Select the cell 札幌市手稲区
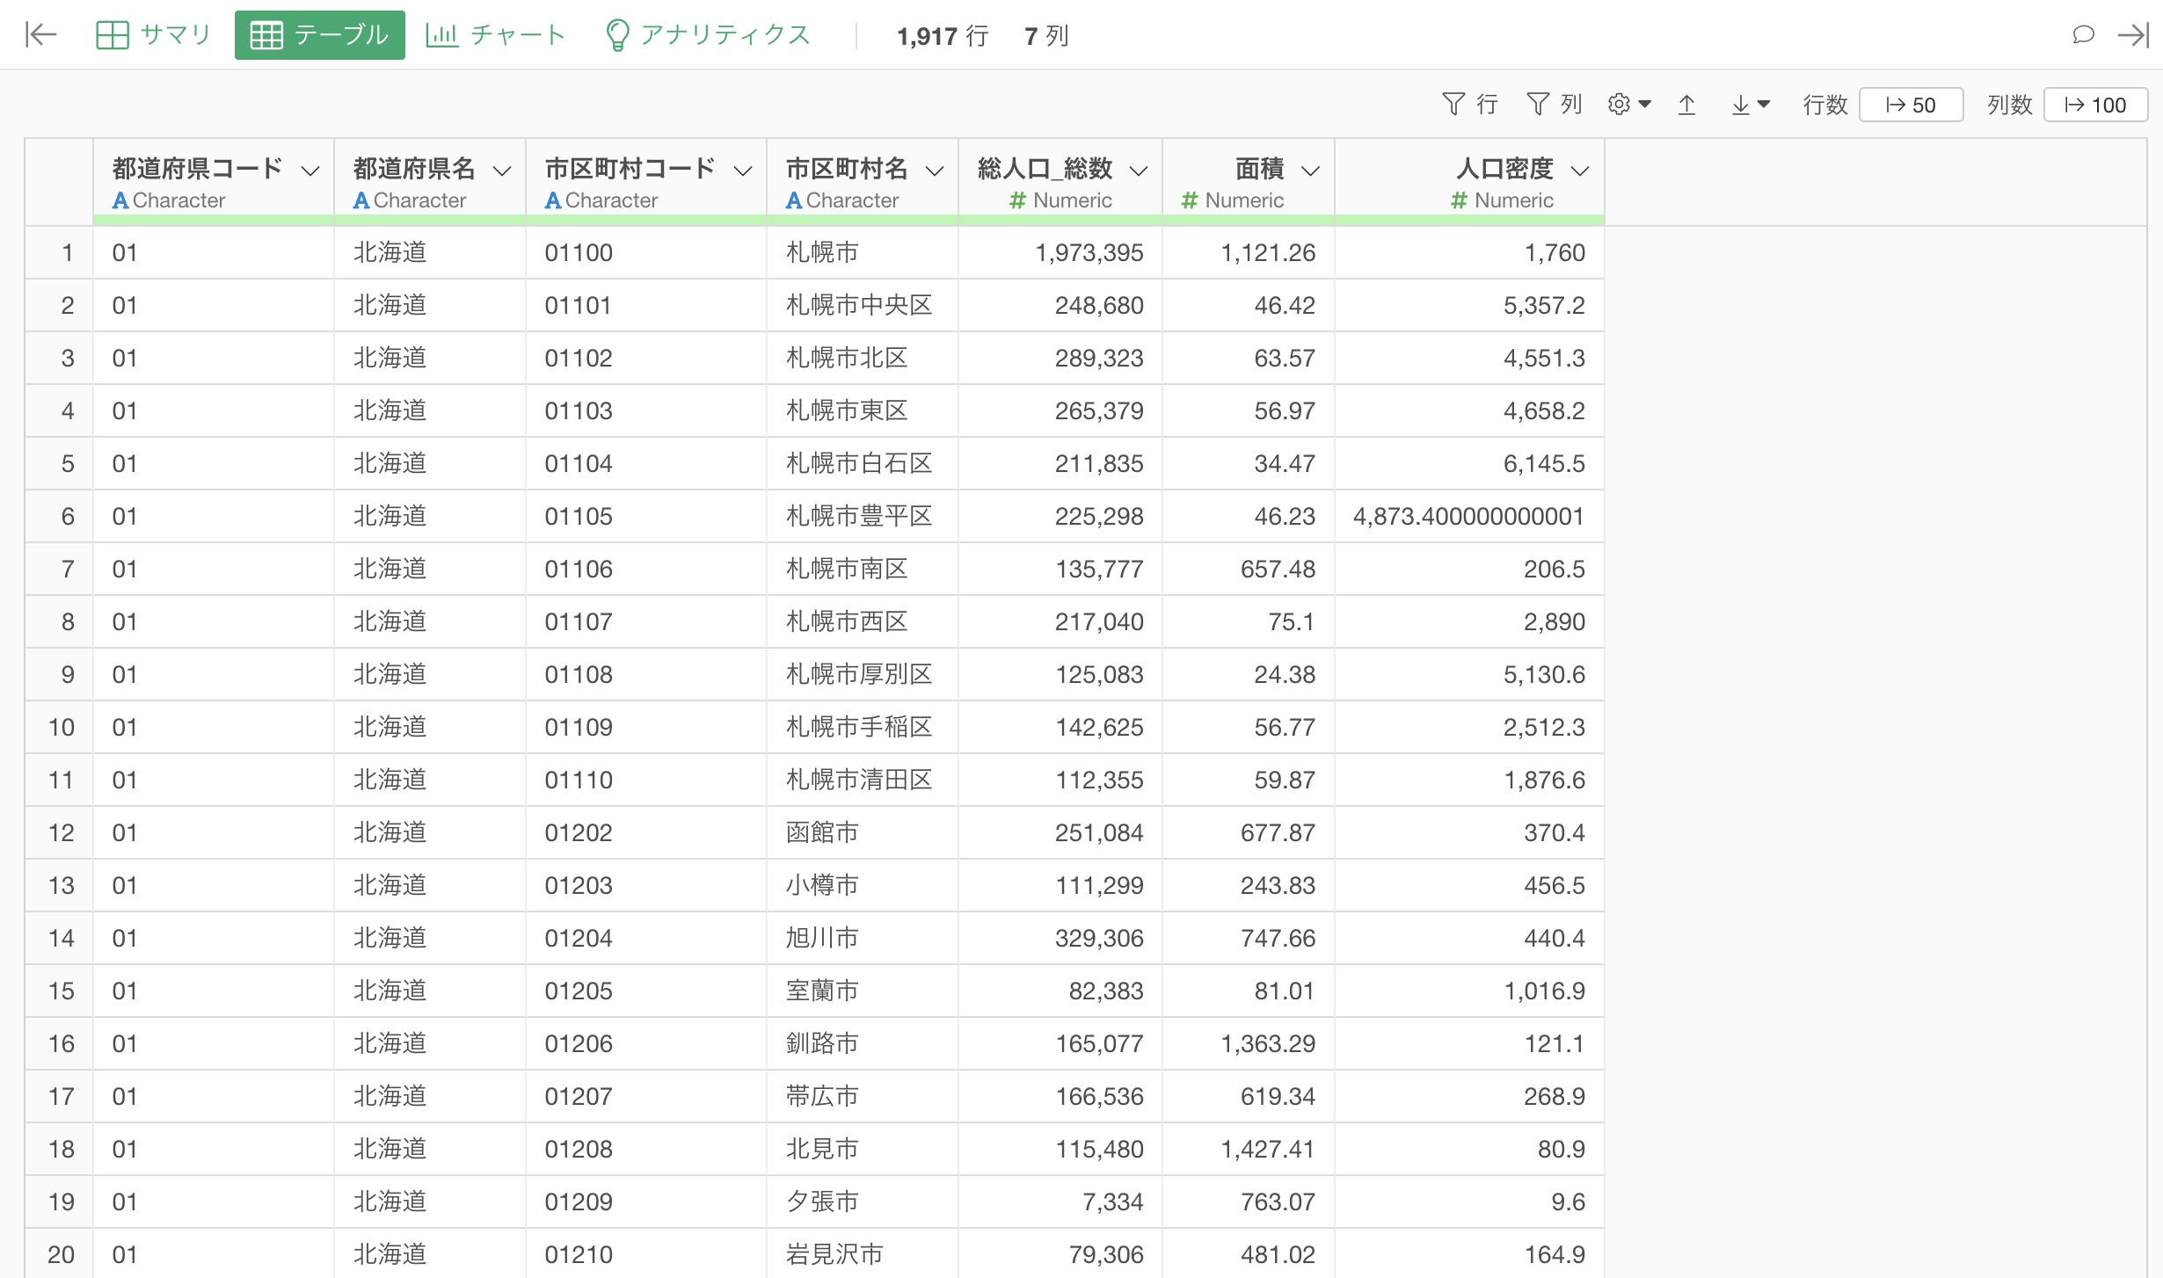2163x1278 pixels. click(x=863, y=727)
